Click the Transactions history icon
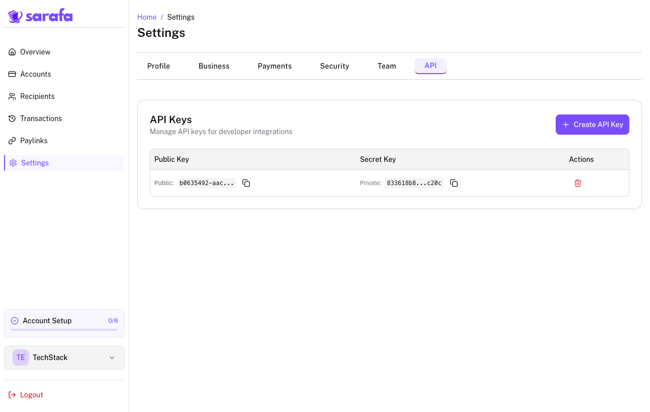This screenshot has height=412, width=650. [12, 119]
